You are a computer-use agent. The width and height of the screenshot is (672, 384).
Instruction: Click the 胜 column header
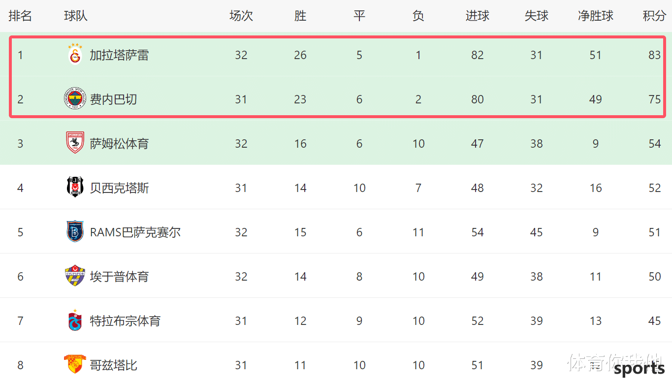[x=300, y=16]
